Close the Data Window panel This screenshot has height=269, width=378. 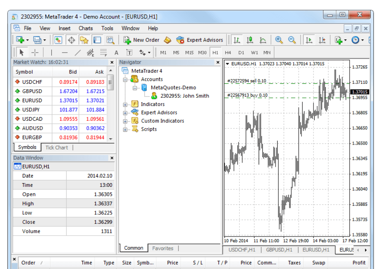tap(112, 158)
